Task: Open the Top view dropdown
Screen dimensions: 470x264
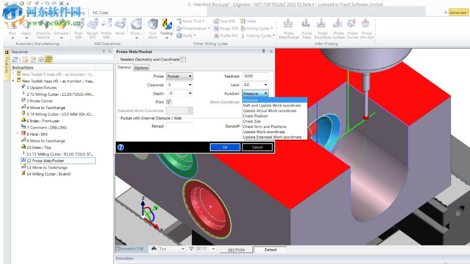Action: [x=182, y=249]
